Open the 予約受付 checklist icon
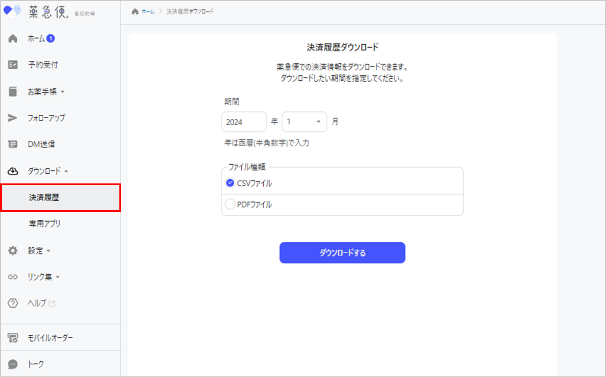 [x=13, y=65]
